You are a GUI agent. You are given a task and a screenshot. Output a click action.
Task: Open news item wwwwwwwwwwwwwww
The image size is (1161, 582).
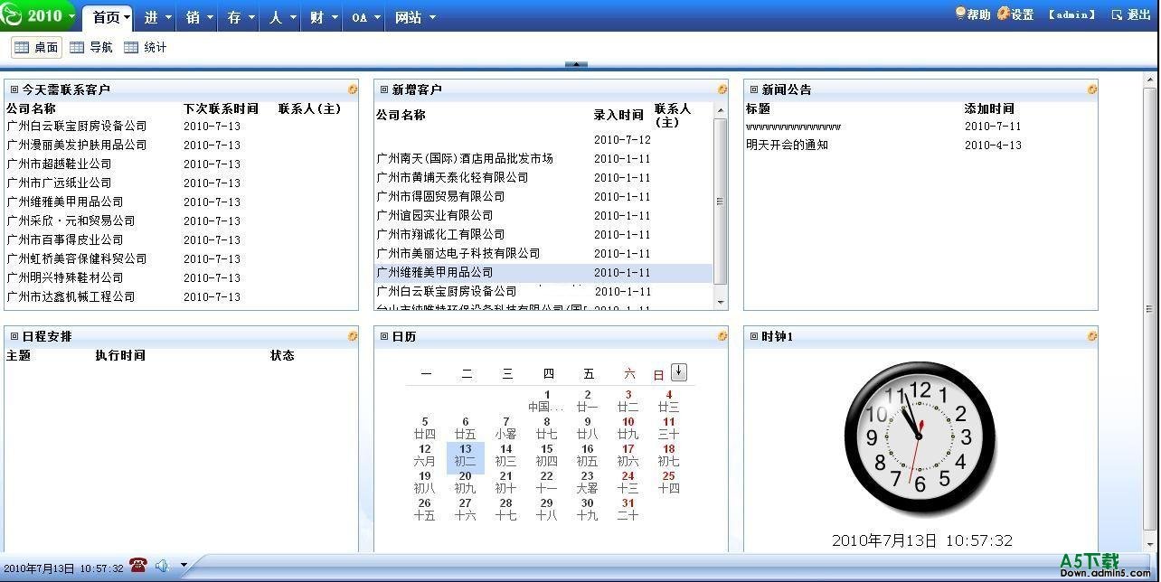click(x=793, y=127)
